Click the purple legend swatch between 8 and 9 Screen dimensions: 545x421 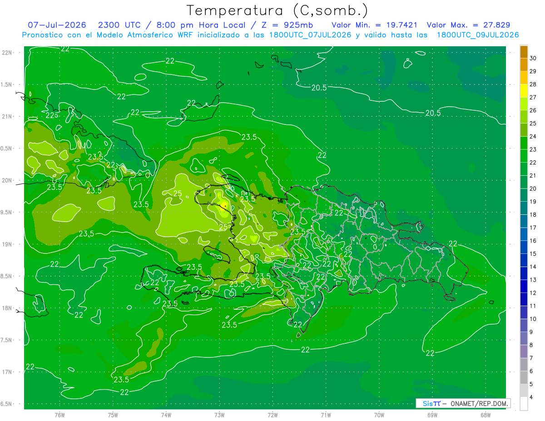pyautogui.click(x=524, y=339)
